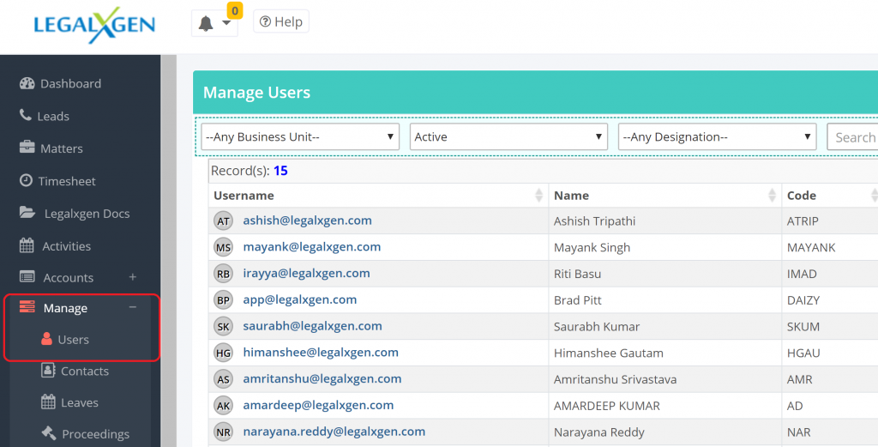This screenshot has height=447, width=878.
Task: Click the Help button
Action: pos(281,22)
